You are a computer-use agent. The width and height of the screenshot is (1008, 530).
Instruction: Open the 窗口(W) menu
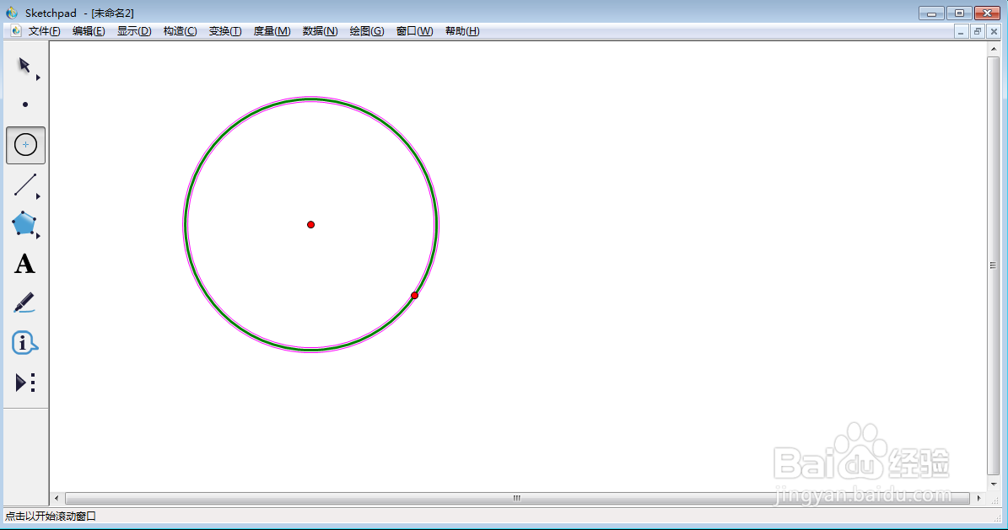pos(415,31)
